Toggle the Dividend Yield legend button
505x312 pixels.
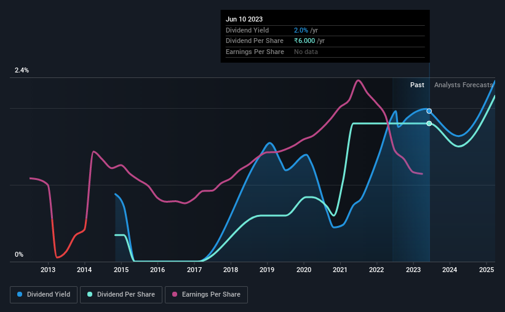coord(44,295)
